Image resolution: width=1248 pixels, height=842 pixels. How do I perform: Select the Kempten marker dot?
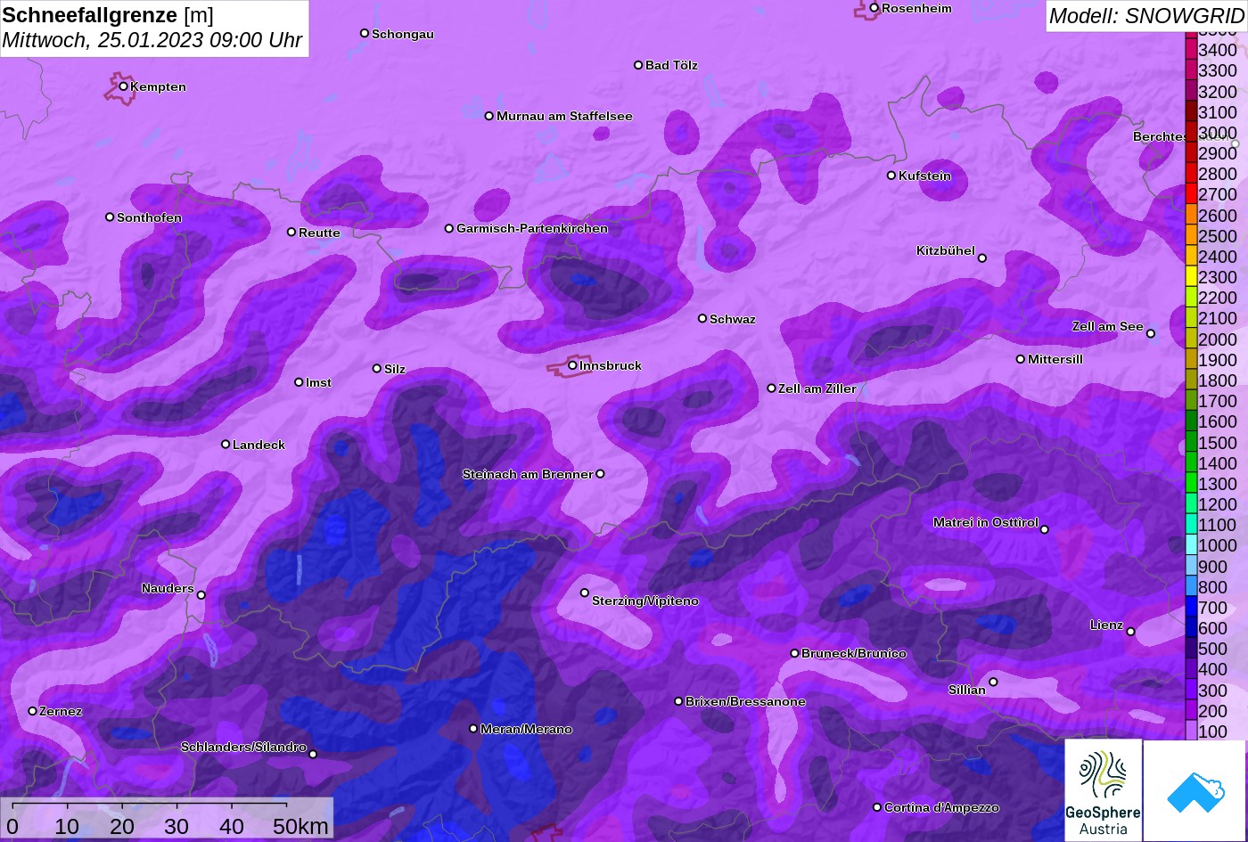[x=123, y=86]
